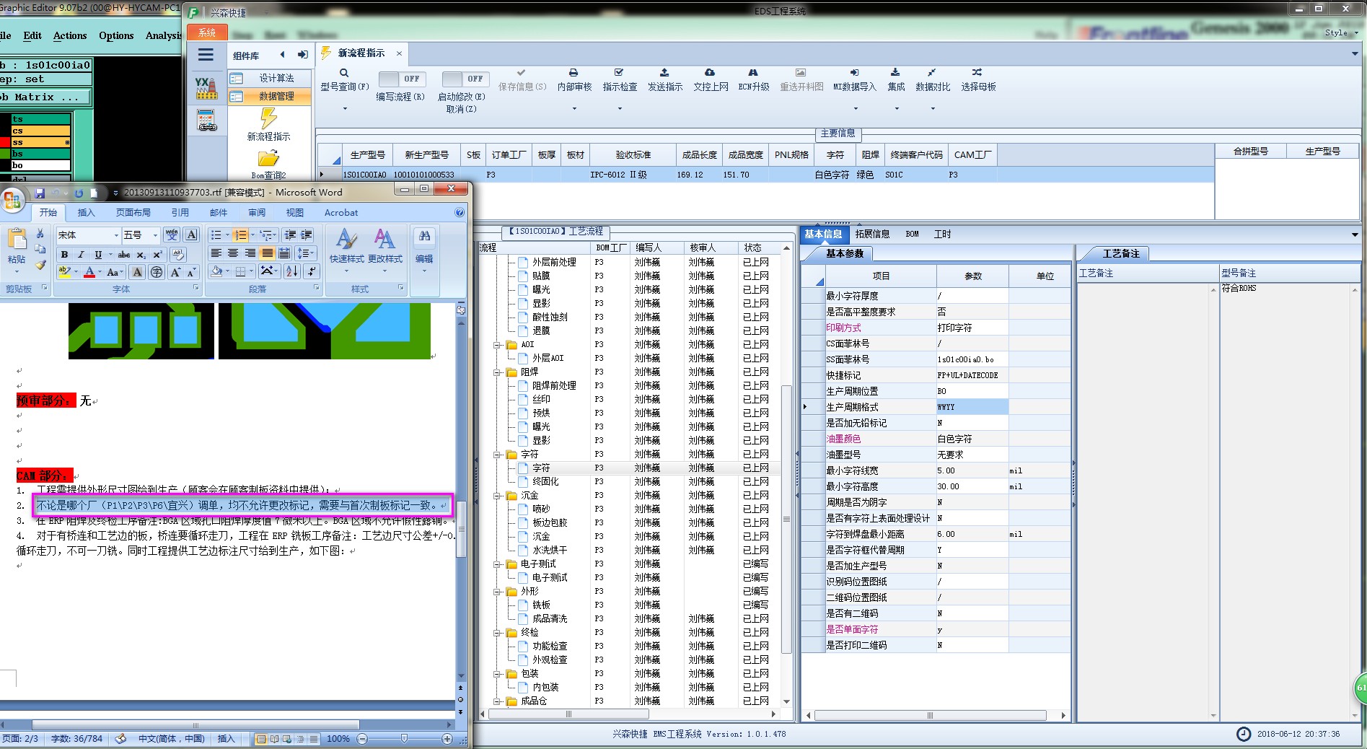Apply bold formatting in Word ribbon
The height and width of the screenshot is (749, 1367).
[64, 255]
